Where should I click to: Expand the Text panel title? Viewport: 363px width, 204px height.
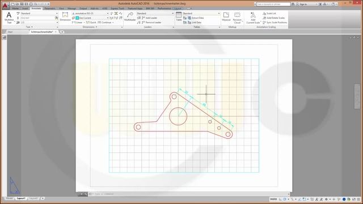coord(29,27)
